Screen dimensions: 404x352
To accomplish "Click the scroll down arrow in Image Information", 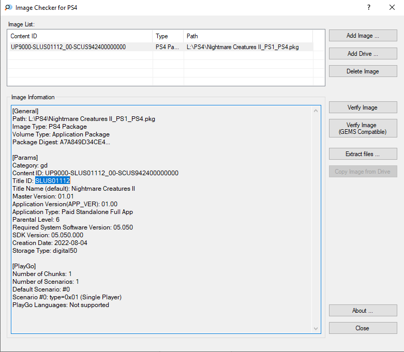I will (x=316, y=329).
